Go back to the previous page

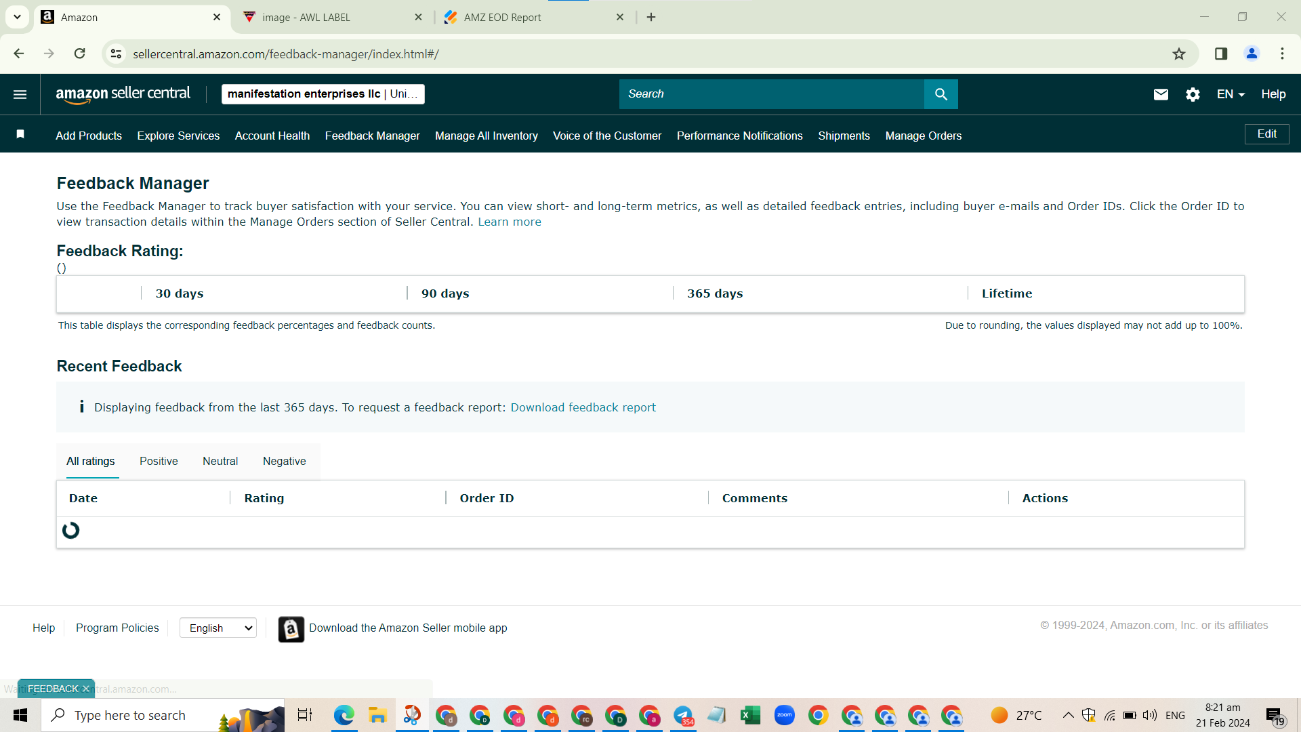[x=19, y=54]
